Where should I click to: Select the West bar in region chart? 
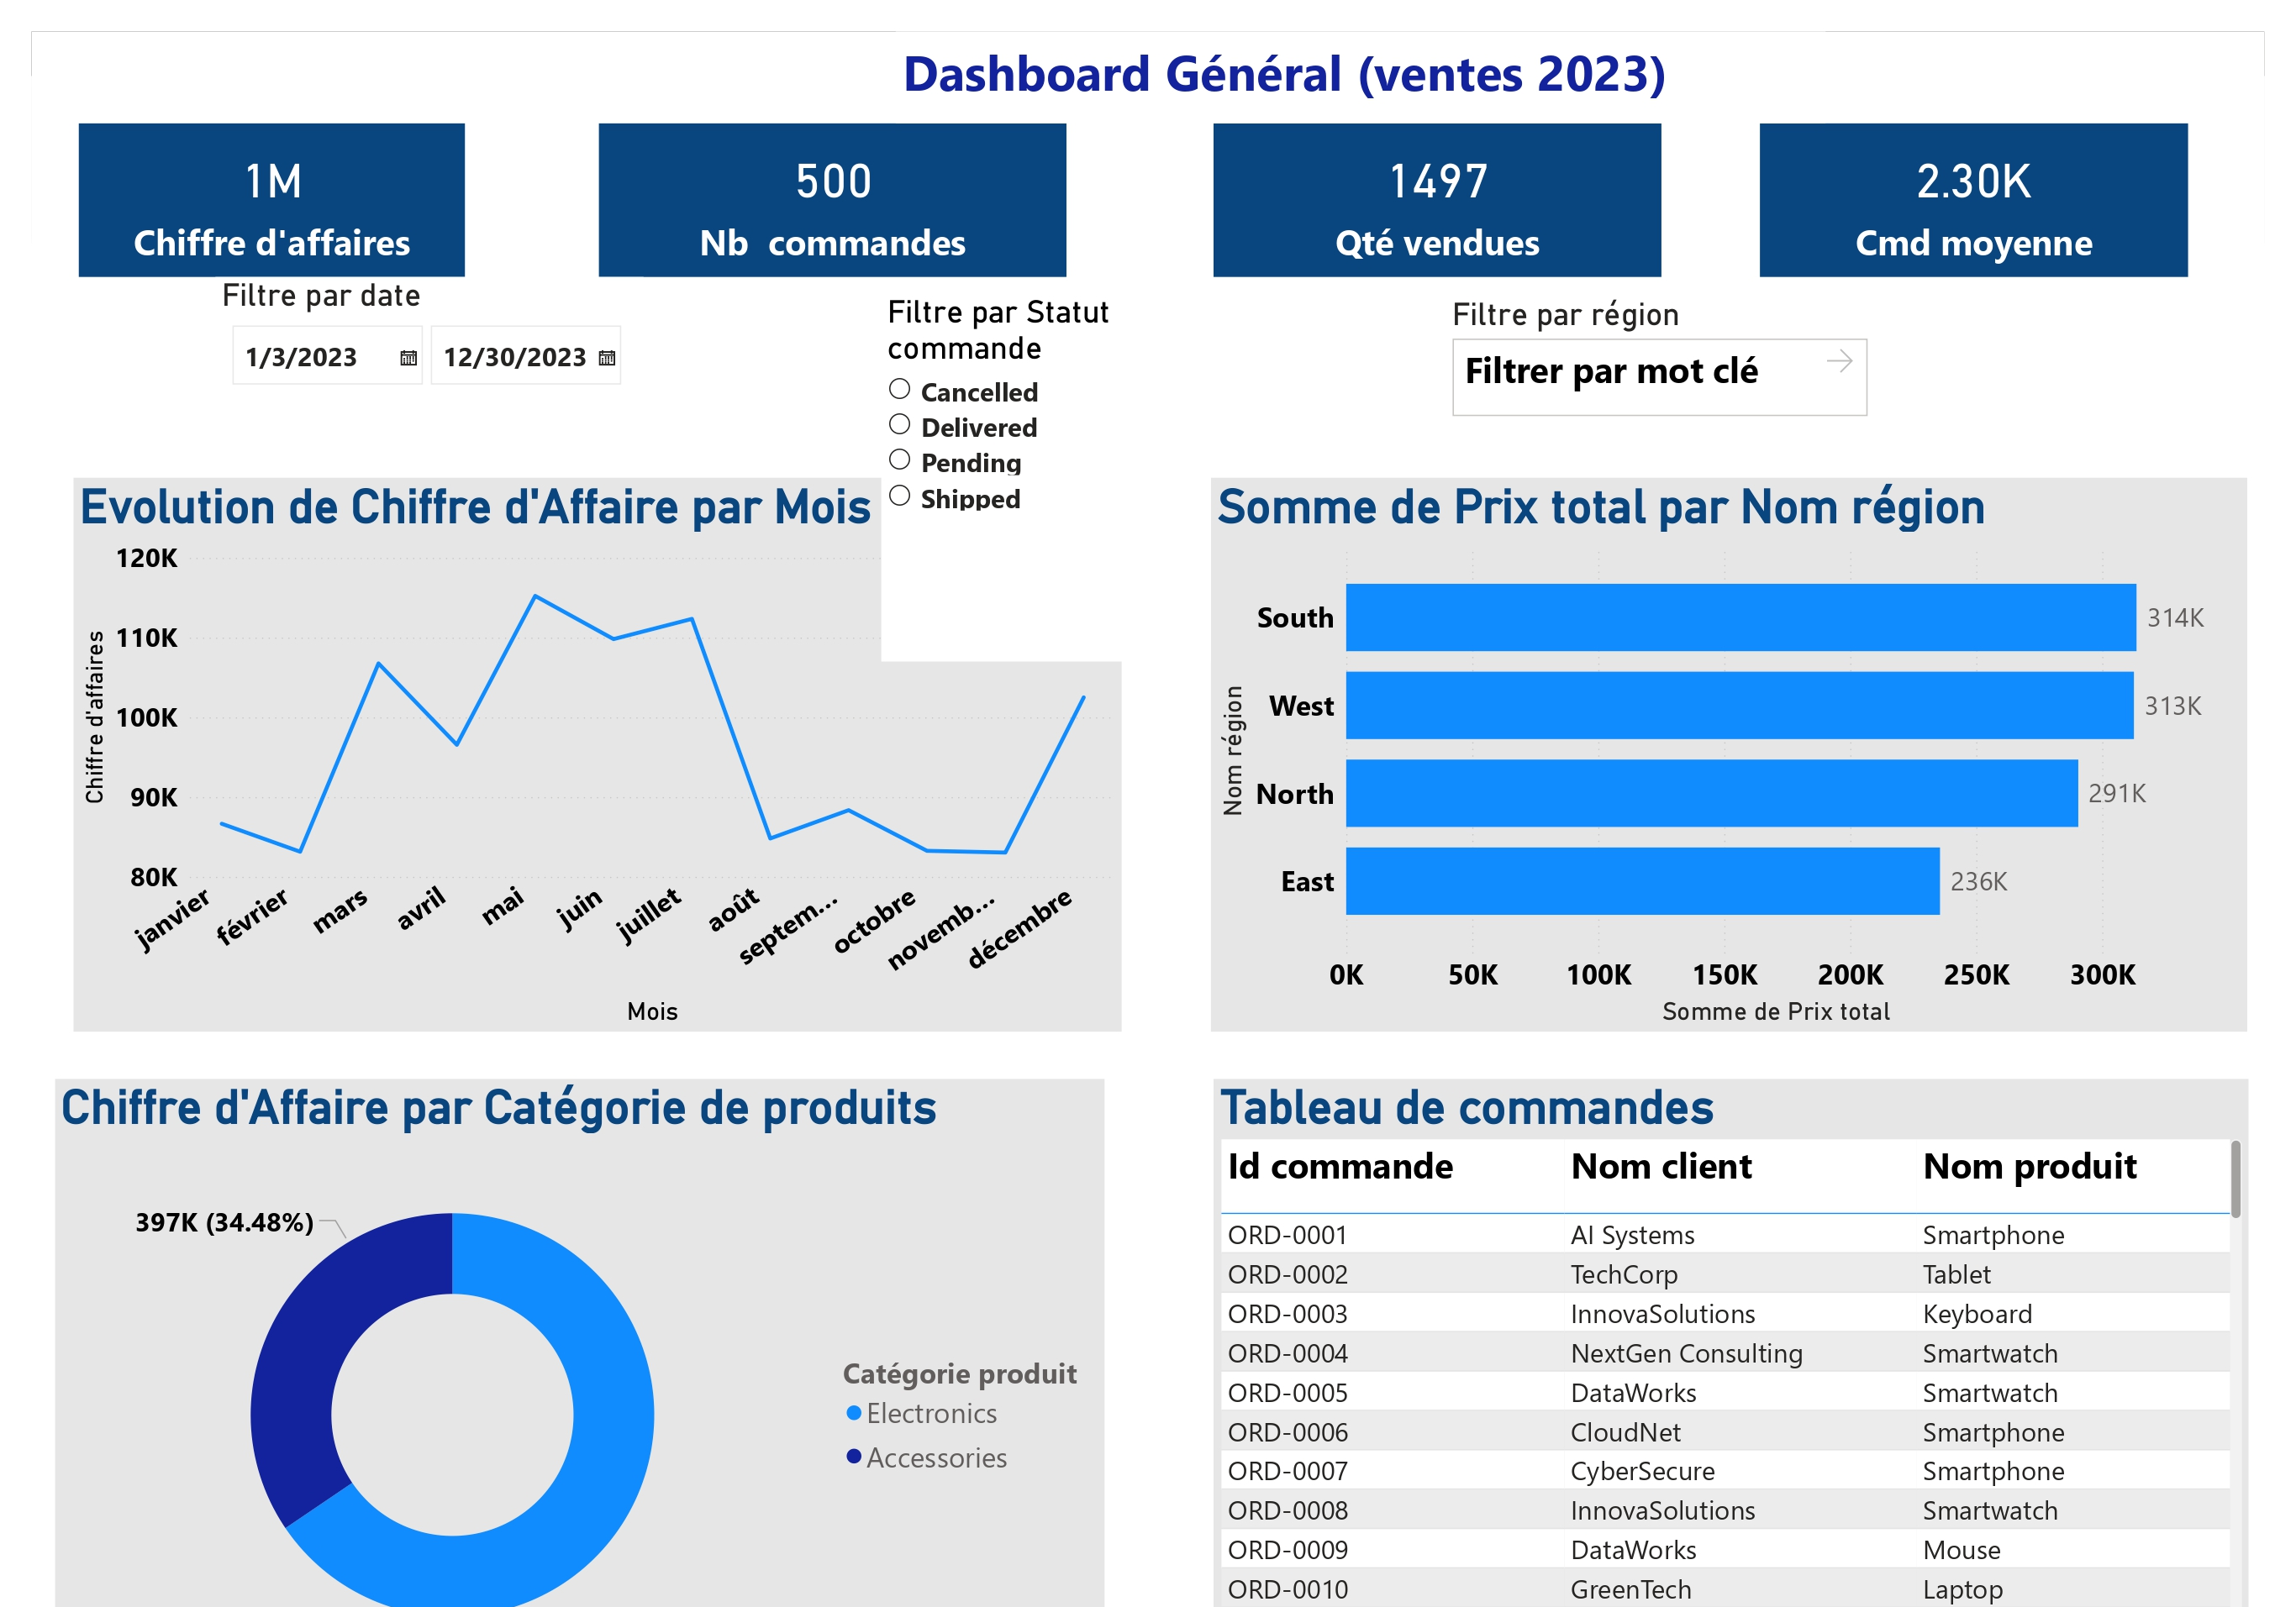[1740, 706]
